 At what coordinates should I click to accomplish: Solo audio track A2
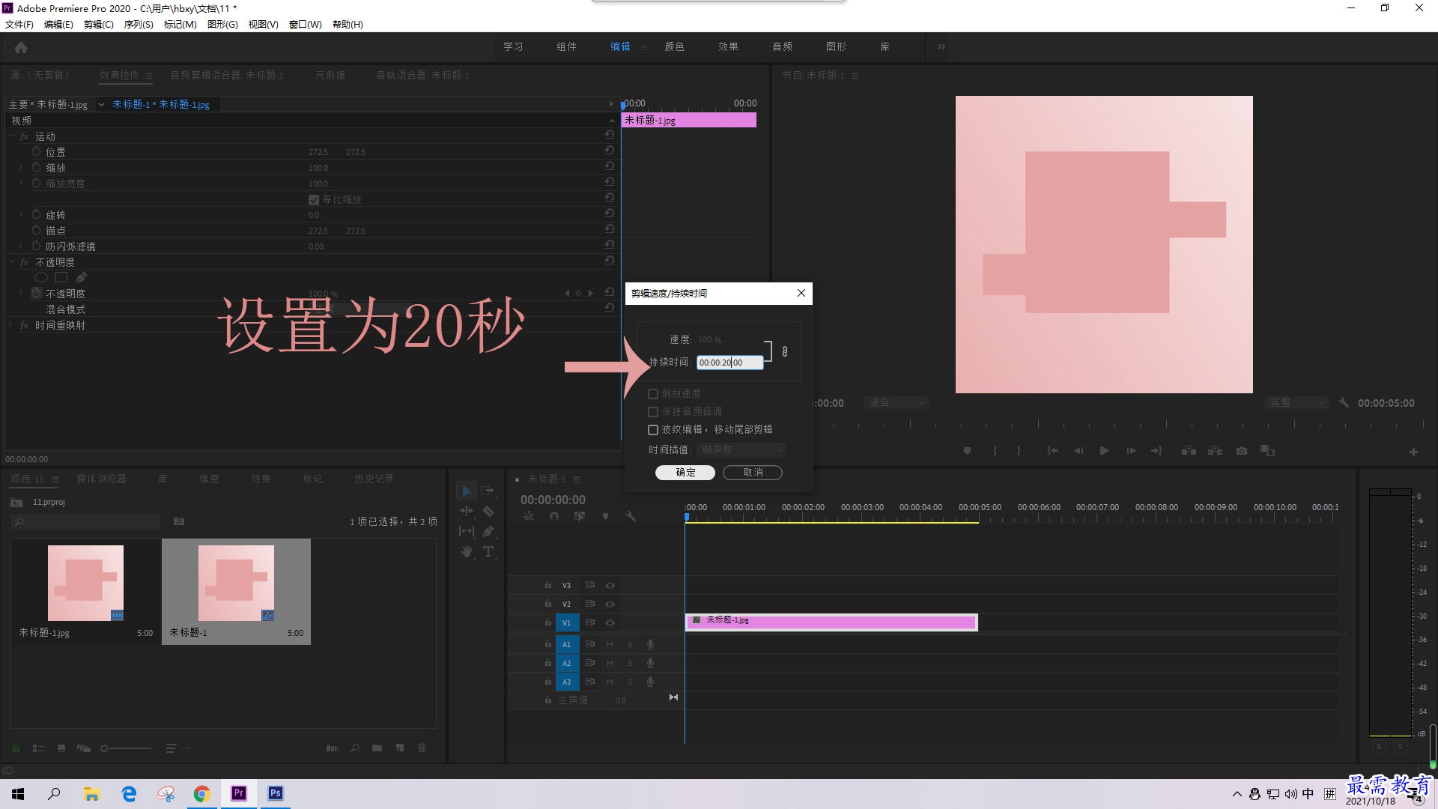[x=630, y=663]
